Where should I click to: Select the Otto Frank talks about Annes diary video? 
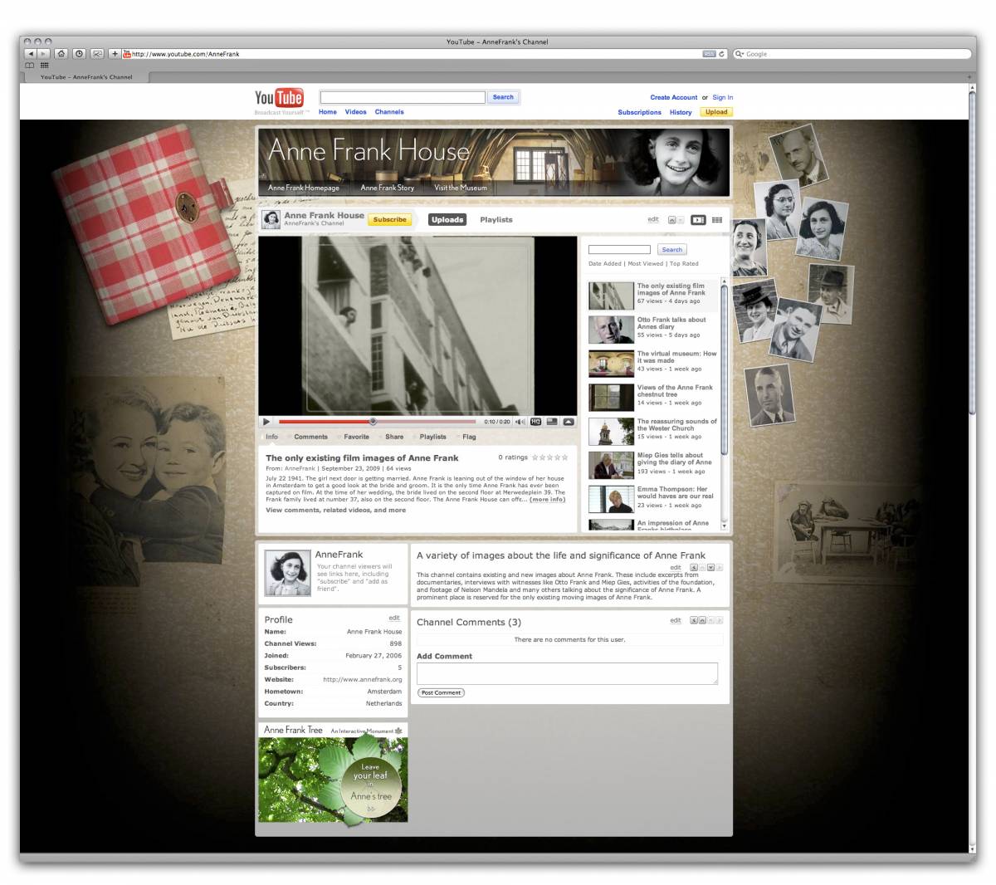click(652, 329)
